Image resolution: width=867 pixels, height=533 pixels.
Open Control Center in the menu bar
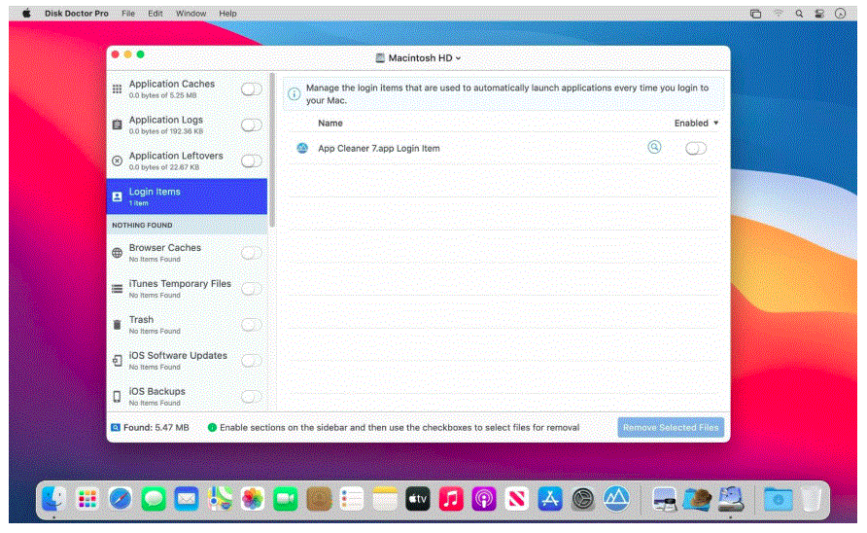[x=819, y=14]
